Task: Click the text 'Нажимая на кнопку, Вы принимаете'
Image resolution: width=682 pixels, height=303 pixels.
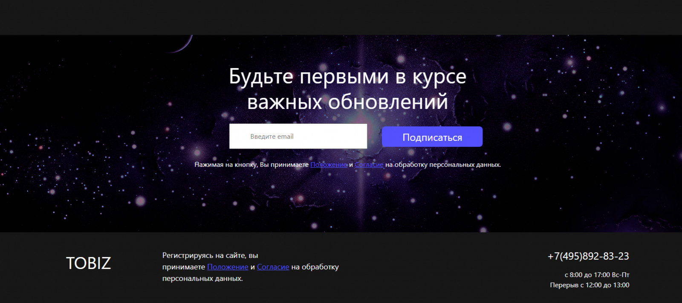Action: 251,165
